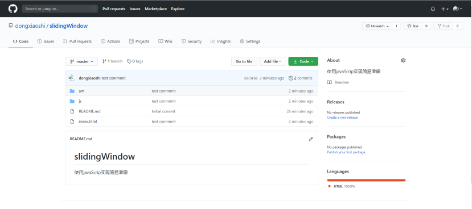Image resolution: width=472 pixels, height=209 pixels.
Task: Click the watchers count 1
Action: (396, 26)
